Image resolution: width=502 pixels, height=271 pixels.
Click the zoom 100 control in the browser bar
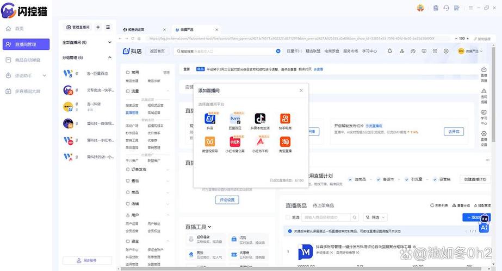coord(462,38)
